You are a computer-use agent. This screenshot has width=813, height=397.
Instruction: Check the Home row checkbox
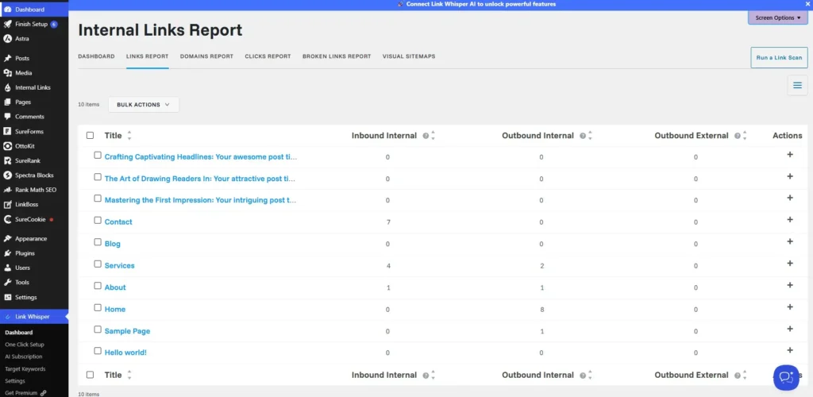[98, 307]
